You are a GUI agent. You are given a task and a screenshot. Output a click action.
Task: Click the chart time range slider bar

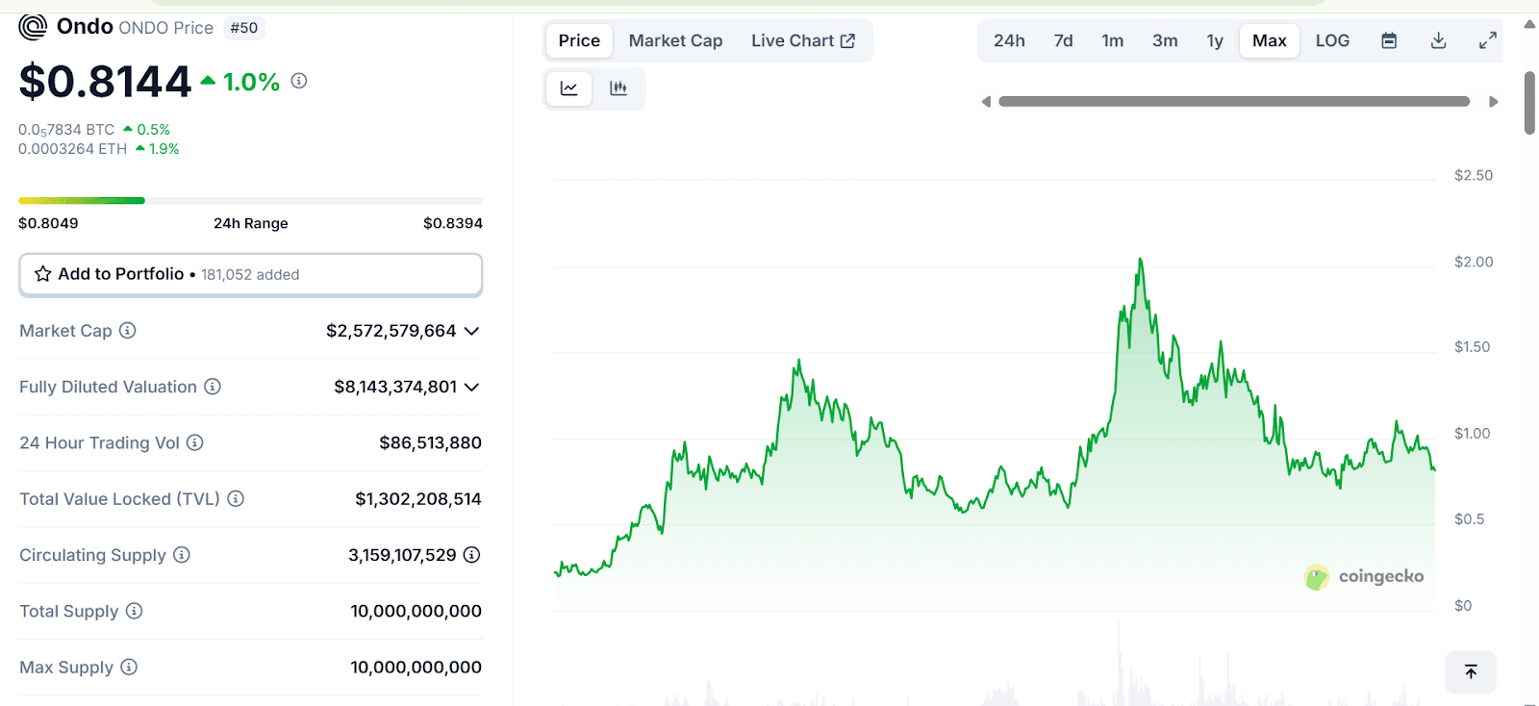pos(1234,101)
